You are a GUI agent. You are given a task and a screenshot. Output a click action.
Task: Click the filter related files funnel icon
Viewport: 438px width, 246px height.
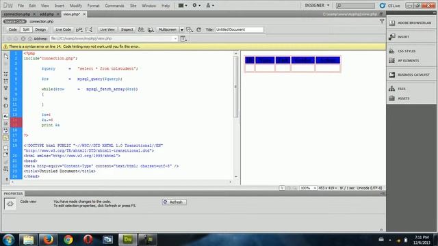click(x=382, y=21)
